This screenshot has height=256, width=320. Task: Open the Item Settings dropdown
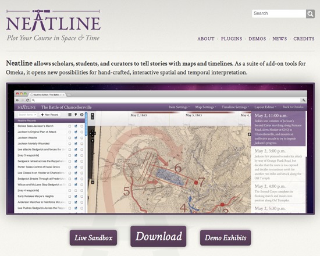coord(179,107)
